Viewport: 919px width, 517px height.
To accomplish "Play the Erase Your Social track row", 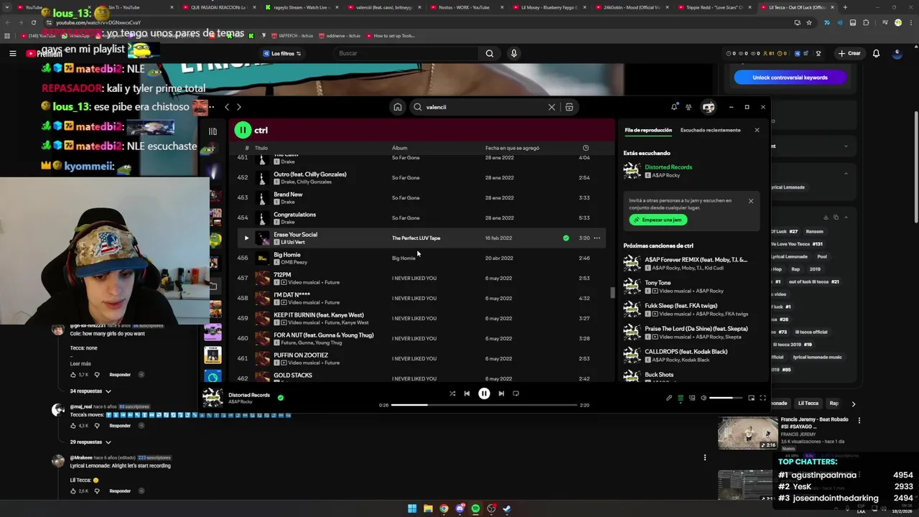I will 246,238.
